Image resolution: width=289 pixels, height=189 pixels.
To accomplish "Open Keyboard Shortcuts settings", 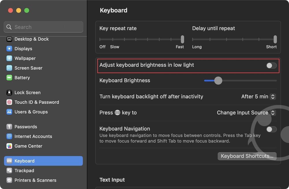I will click(x=247, y=156).
